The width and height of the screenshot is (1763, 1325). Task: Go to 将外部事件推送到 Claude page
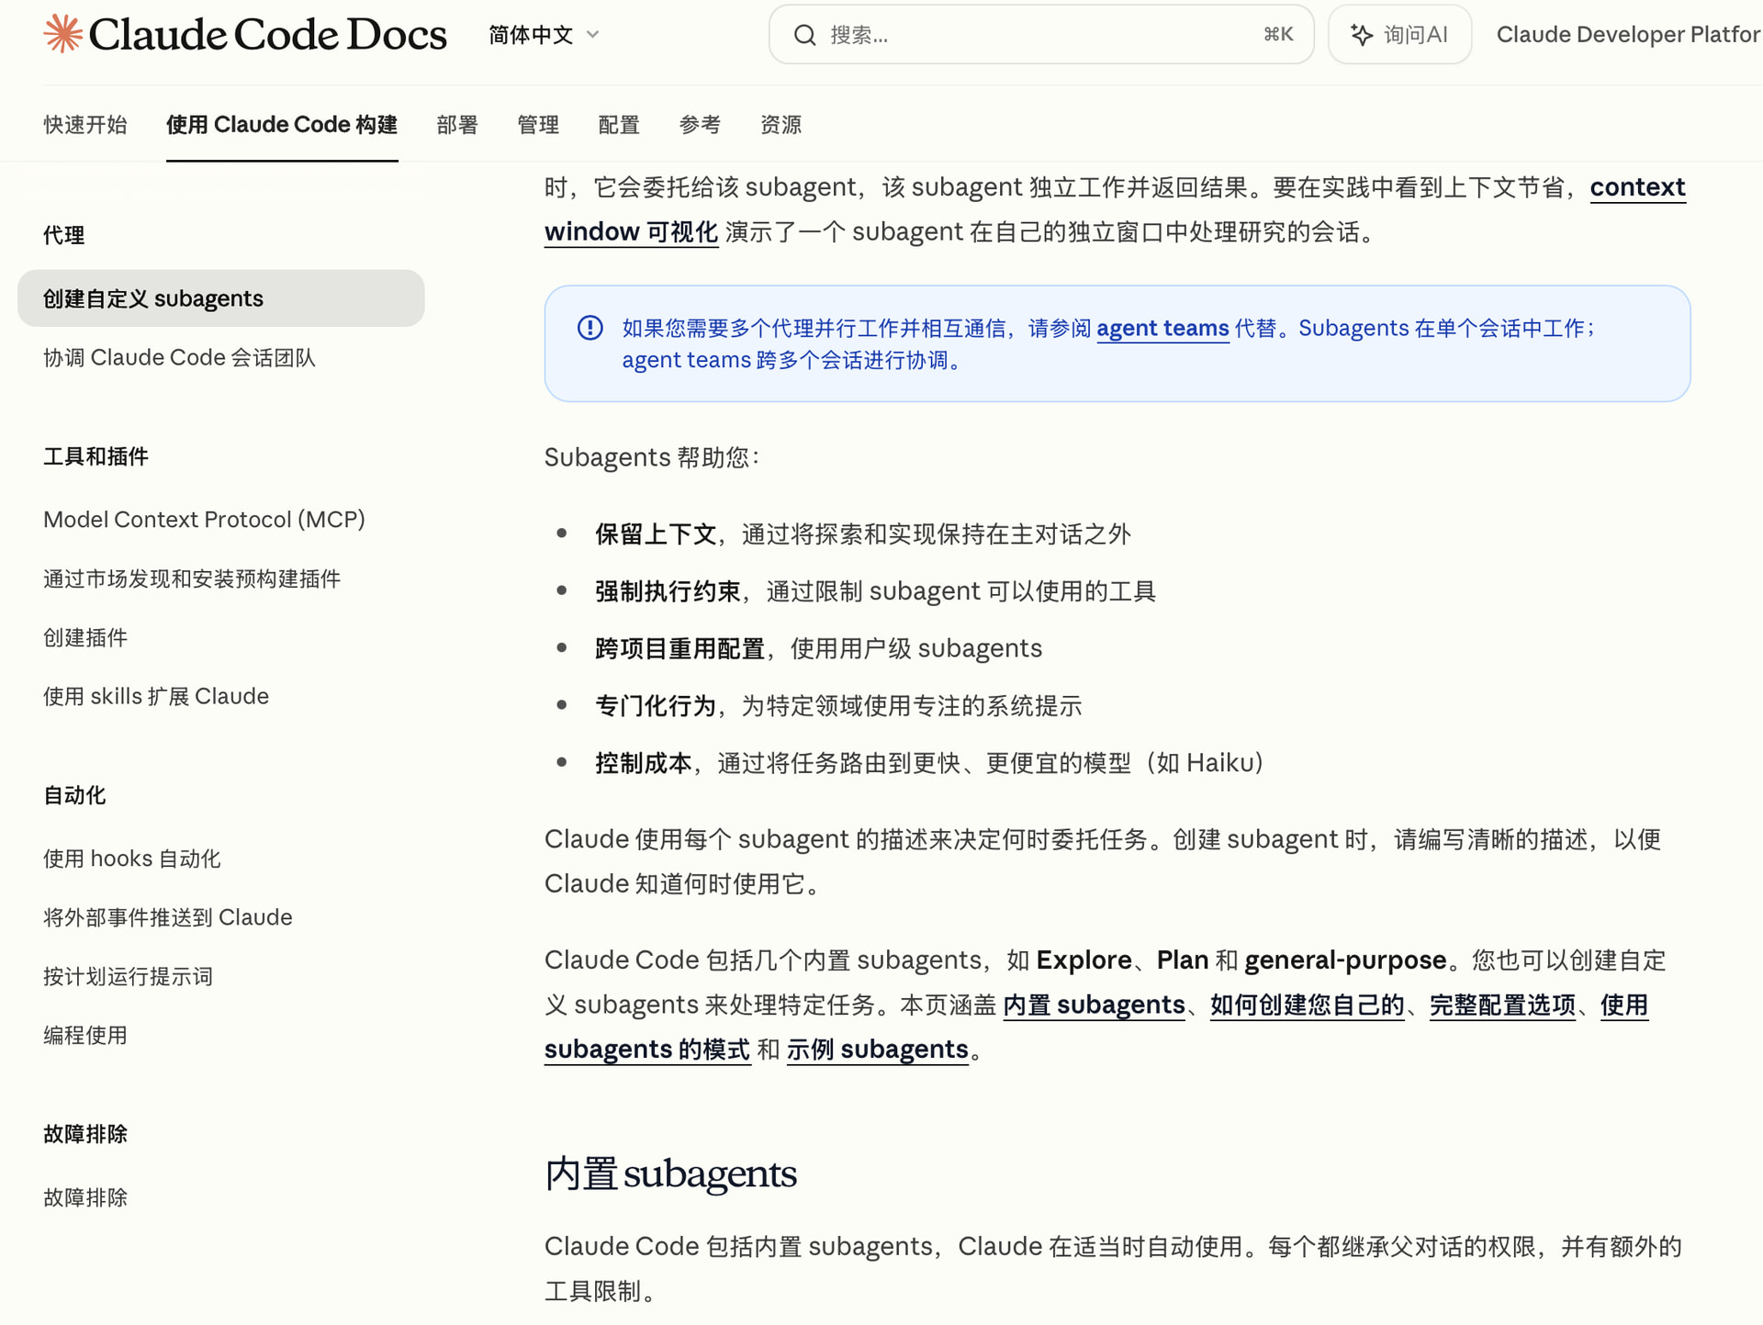(x=167, y=917)
